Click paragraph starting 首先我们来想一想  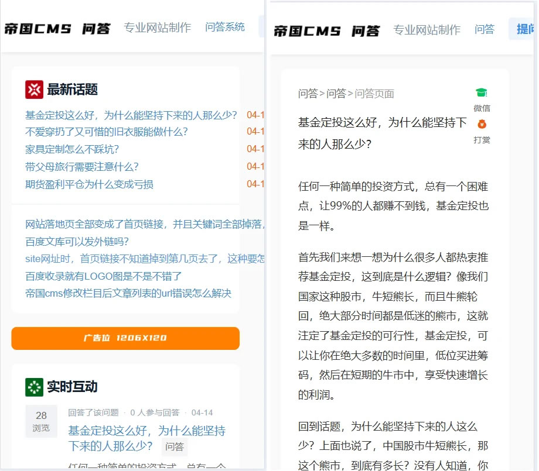point(393,326)
